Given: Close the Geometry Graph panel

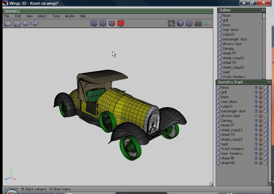Looking at the screenshot, I should point(269,82).
